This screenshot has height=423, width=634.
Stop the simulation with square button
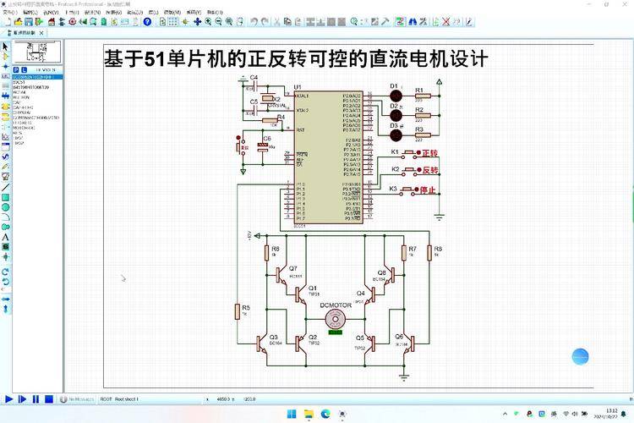point(49,399)
